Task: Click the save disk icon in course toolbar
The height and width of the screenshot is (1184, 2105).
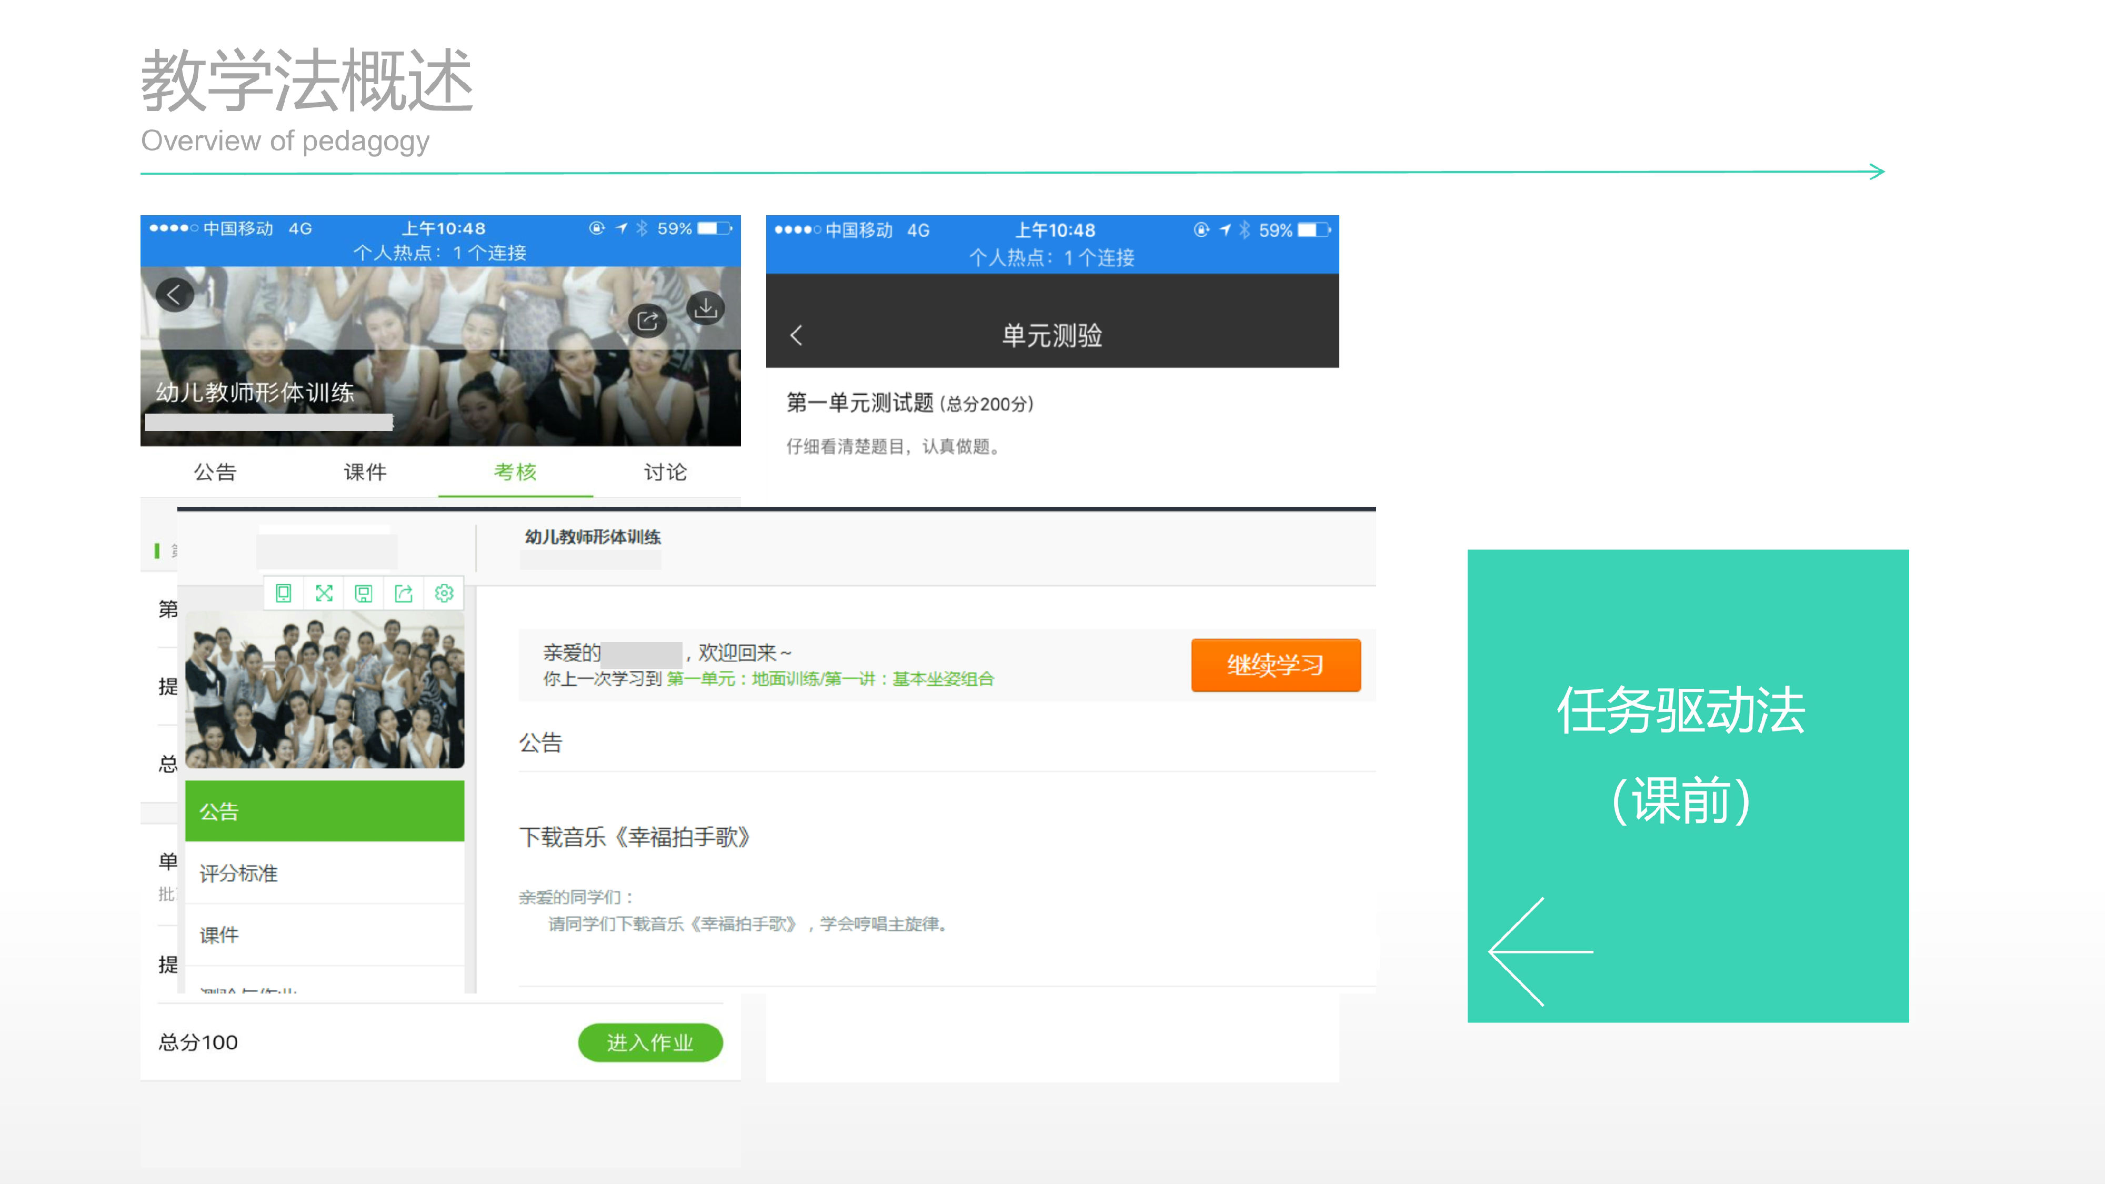Action: click(364, 593)
